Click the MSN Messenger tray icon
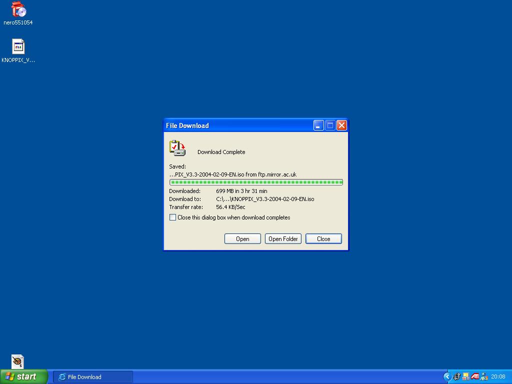 click(x=484, y=376)
